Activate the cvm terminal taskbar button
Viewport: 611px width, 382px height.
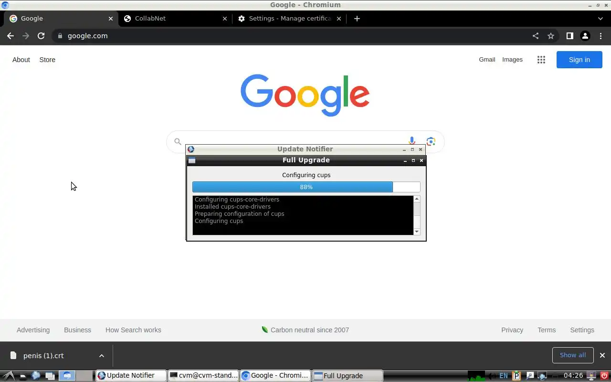(x=203, y=376)
